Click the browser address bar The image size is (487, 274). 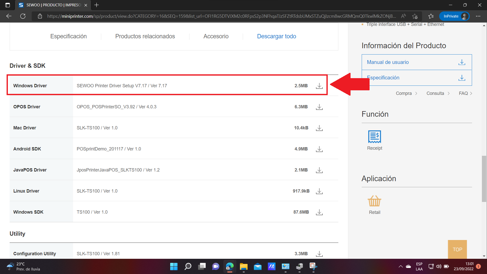coord(221,16)
